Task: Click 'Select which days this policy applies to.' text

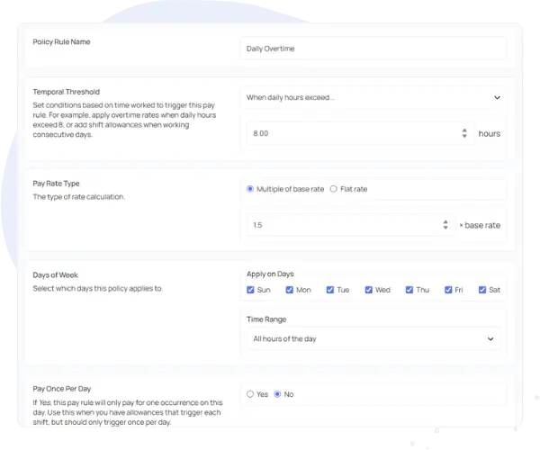Action: click(x=97, y=288)
